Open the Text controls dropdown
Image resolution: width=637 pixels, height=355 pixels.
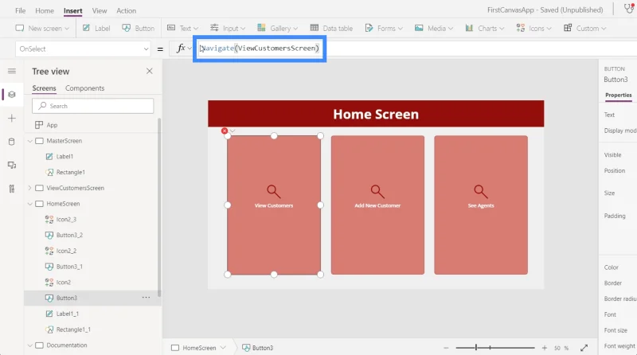(183, 28)
